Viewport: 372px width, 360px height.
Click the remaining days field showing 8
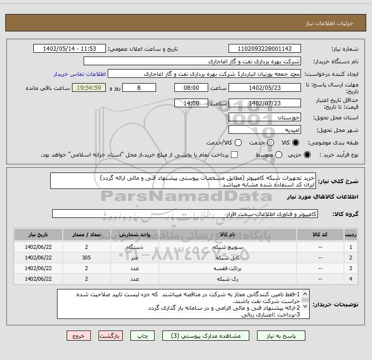click(139, 87)
